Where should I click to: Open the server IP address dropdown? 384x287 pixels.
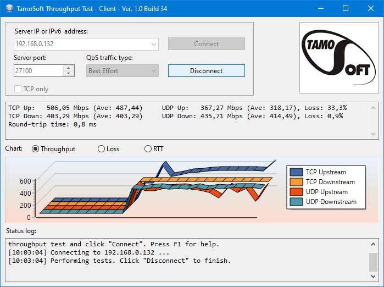pos(154,44)
